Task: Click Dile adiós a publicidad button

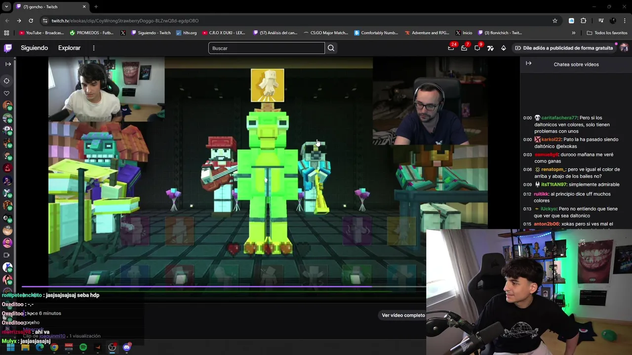Action: pyautogui.click(x=564, y=48)
